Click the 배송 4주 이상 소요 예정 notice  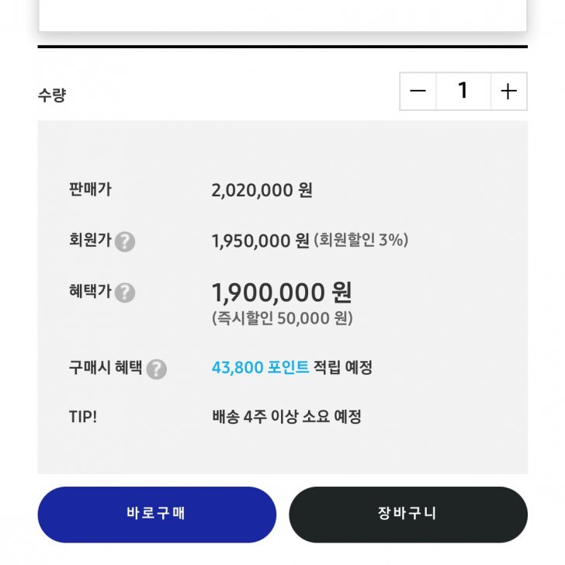[286, 417]
